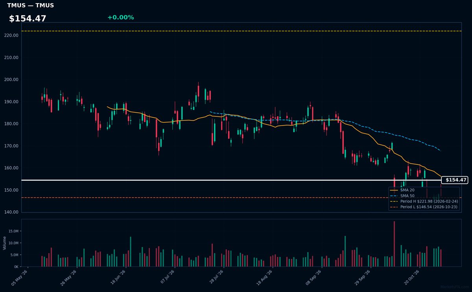Click Period L $146.54 legend entry
Viewport: 472px width, 292px height.
[424, 207]
